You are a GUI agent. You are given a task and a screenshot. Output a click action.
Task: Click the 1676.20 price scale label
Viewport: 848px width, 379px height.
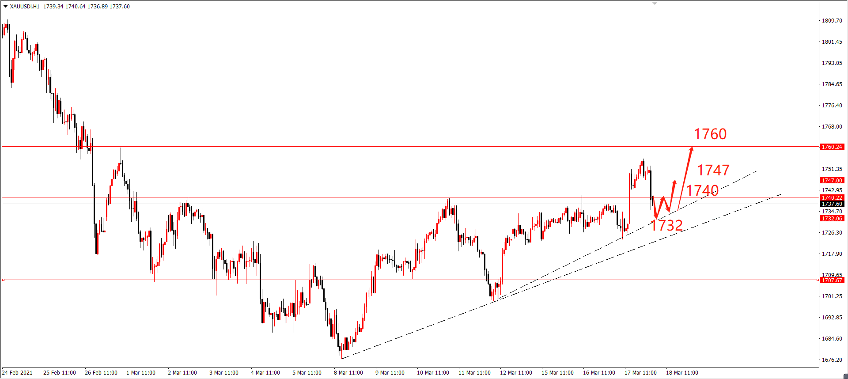point(832,360)
